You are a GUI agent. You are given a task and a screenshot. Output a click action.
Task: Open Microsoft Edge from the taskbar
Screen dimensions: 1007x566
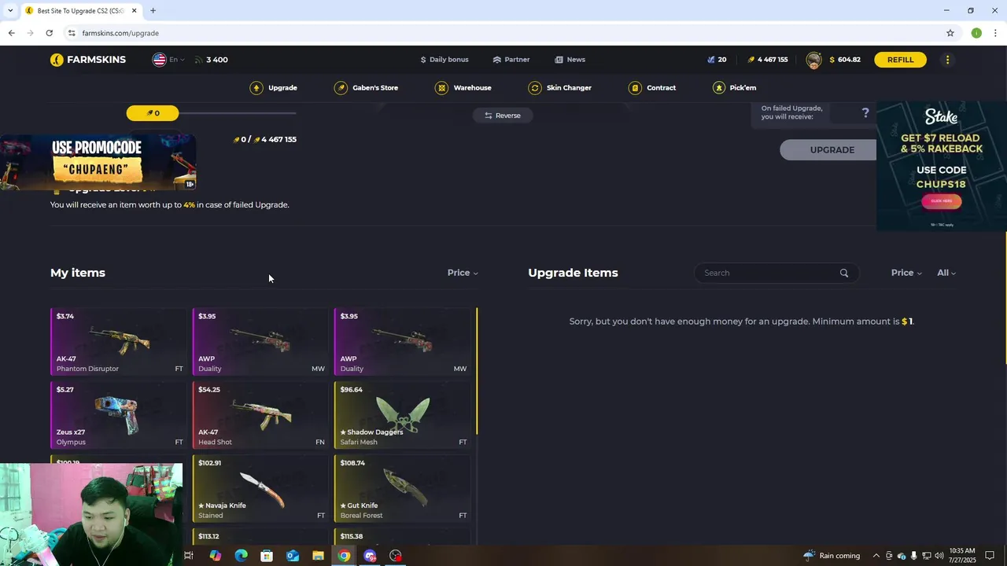[x=241, y=556]
